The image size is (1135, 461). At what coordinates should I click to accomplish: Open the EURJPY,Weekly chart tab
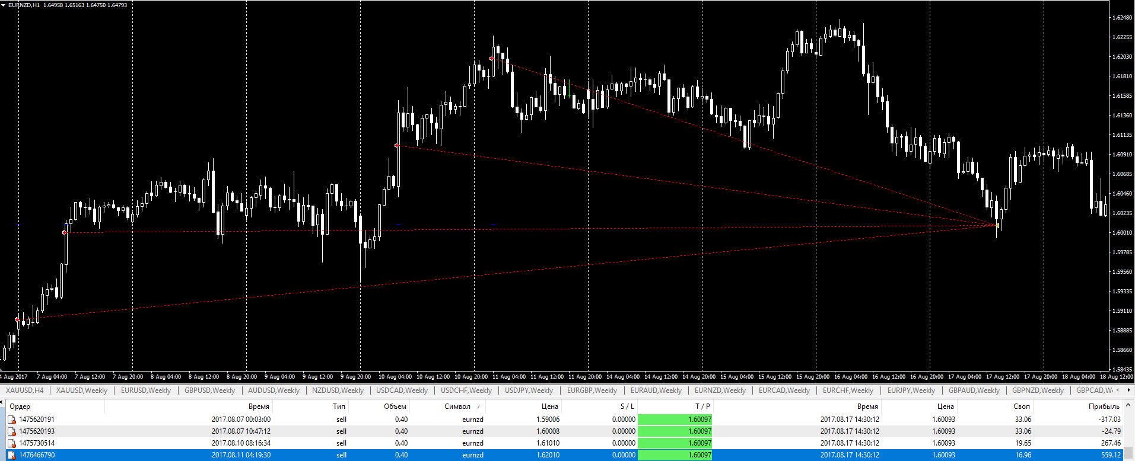click(x=911, y=390)
